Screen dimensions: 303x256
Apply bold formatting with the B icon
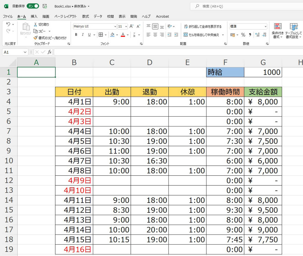coord(76,35)
